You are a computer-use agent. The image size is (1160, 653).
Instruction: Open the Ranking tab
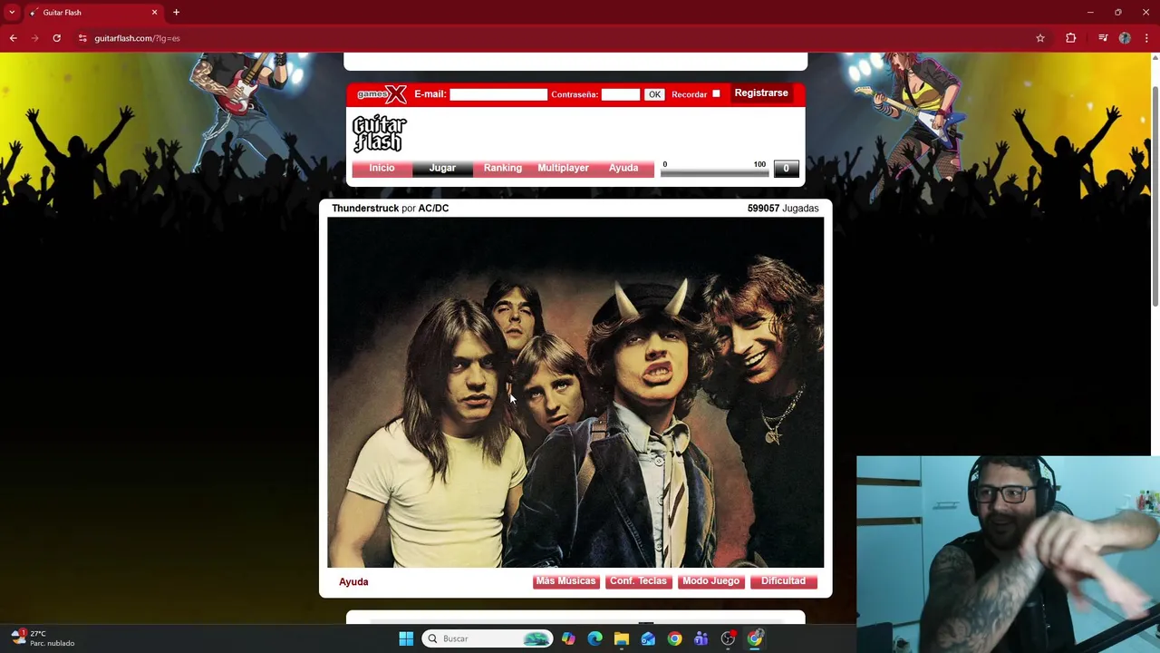pyautogui.click(x=503, y=168)
